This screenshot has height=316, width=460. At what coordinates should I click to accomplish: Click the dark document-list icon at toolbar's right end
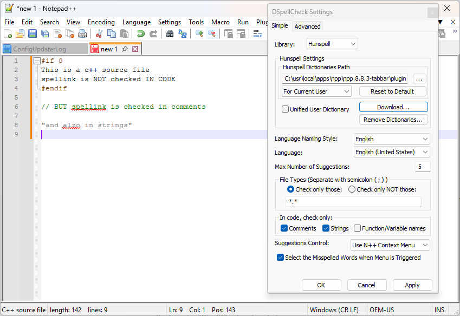pyautogui.click(x=442, y=34)
